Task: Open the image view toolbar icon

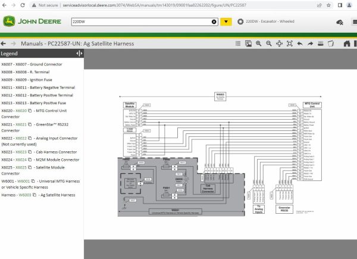Action: (x=248, y=43)
